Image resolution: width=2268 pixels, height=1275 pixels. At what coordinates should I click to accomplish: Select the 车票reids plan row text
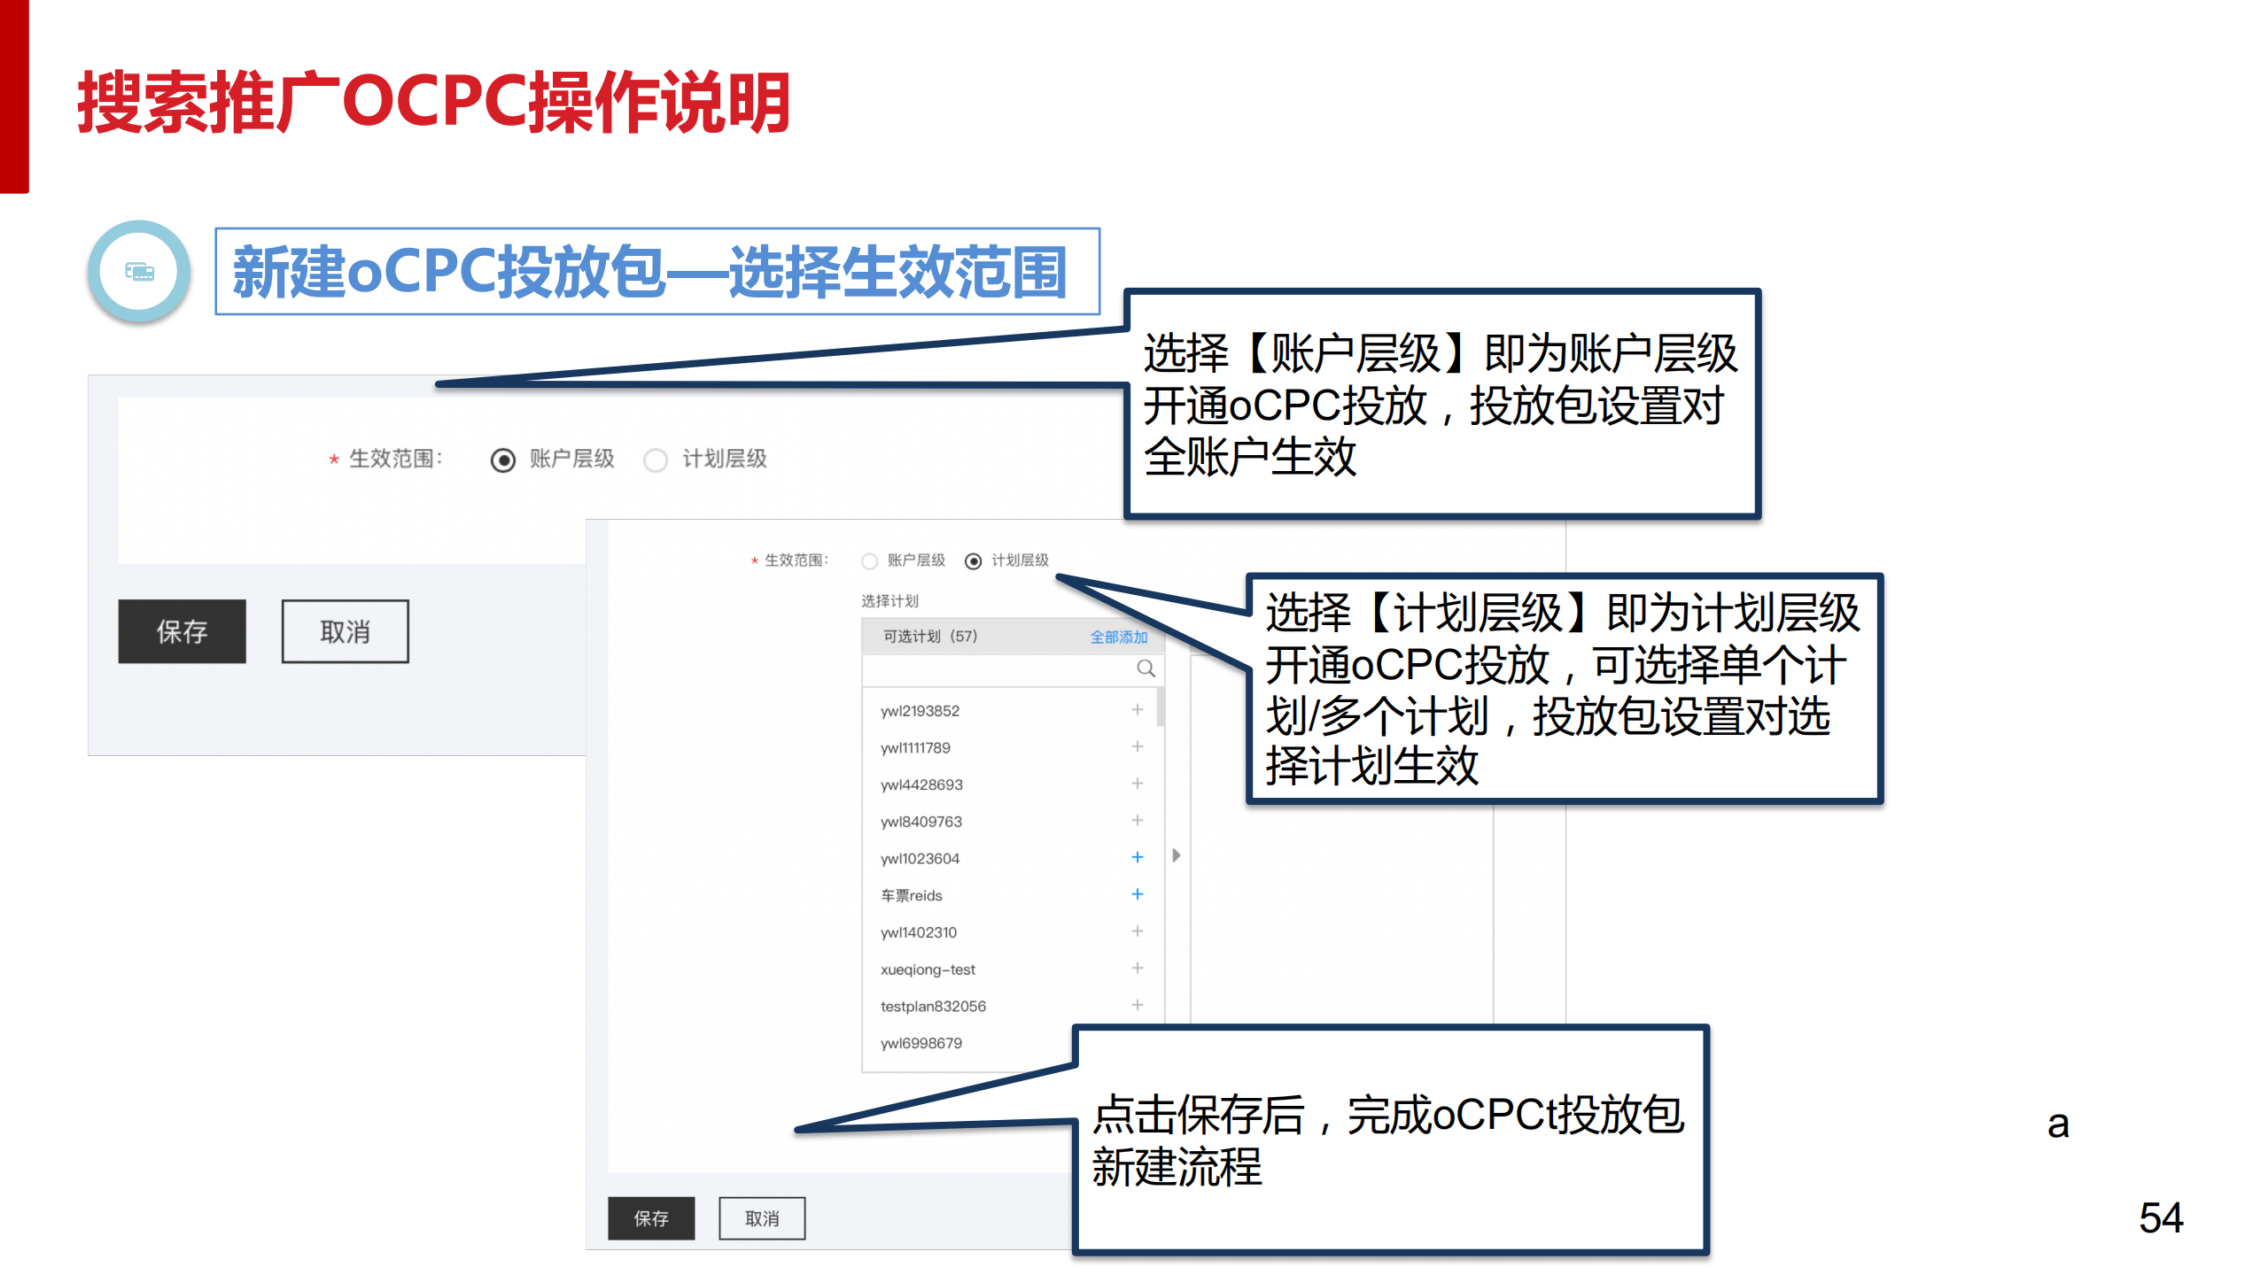pos(911,896)
